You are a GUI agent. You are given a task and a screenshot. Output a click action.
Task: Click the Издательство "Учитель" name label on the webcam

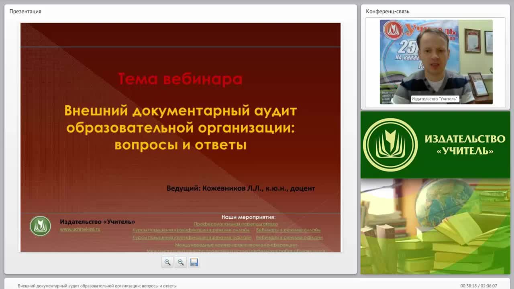point(435,99)
